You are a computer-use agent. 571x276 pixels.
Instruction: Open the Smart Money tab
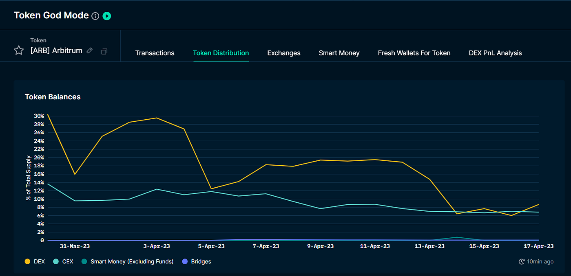(x=339, y=53)
